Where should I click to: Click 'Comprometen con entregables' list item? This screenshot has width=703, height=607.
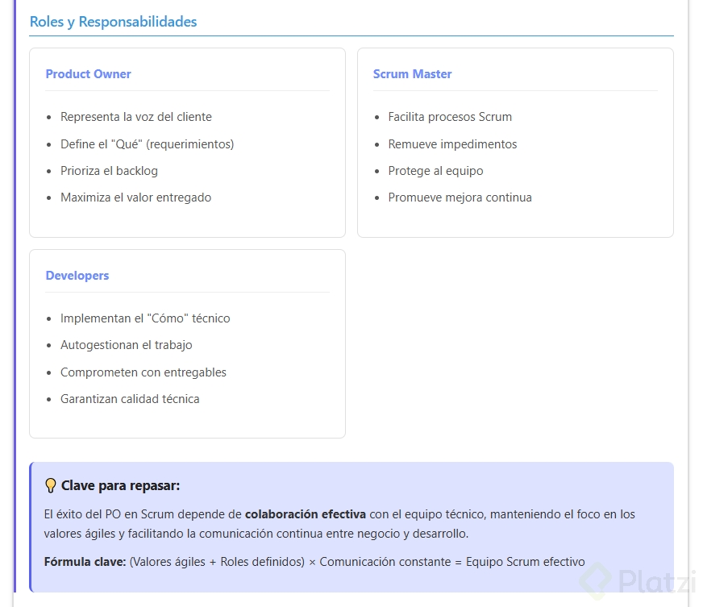point(143,372)
